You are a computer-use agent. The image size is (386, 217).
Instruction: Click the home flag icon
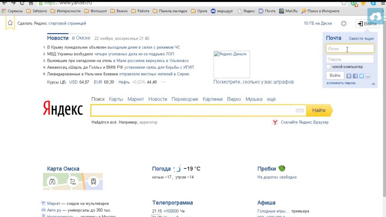coord(10,23)
